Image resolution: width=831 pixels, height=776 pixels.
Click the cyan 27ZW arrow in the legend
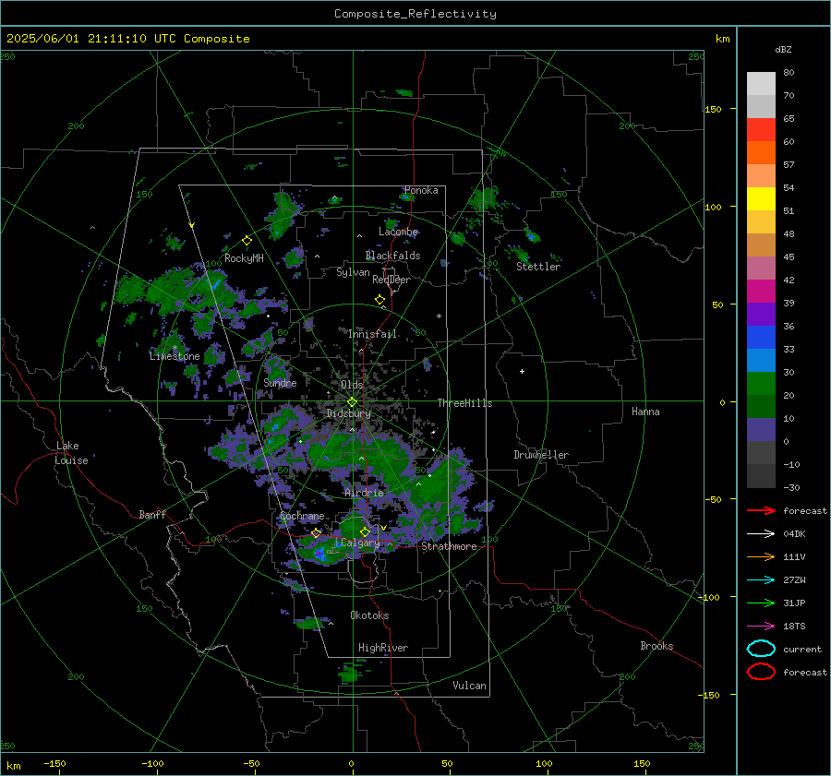(x=761, y=580)
